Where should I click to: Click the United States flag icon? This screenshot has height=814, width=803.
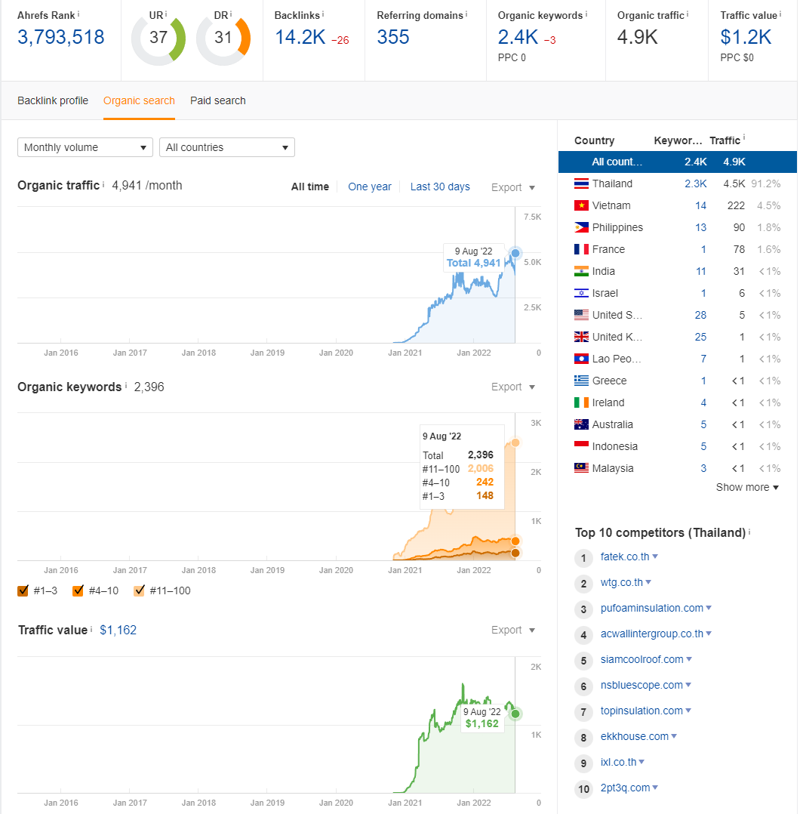click(581, 315)
